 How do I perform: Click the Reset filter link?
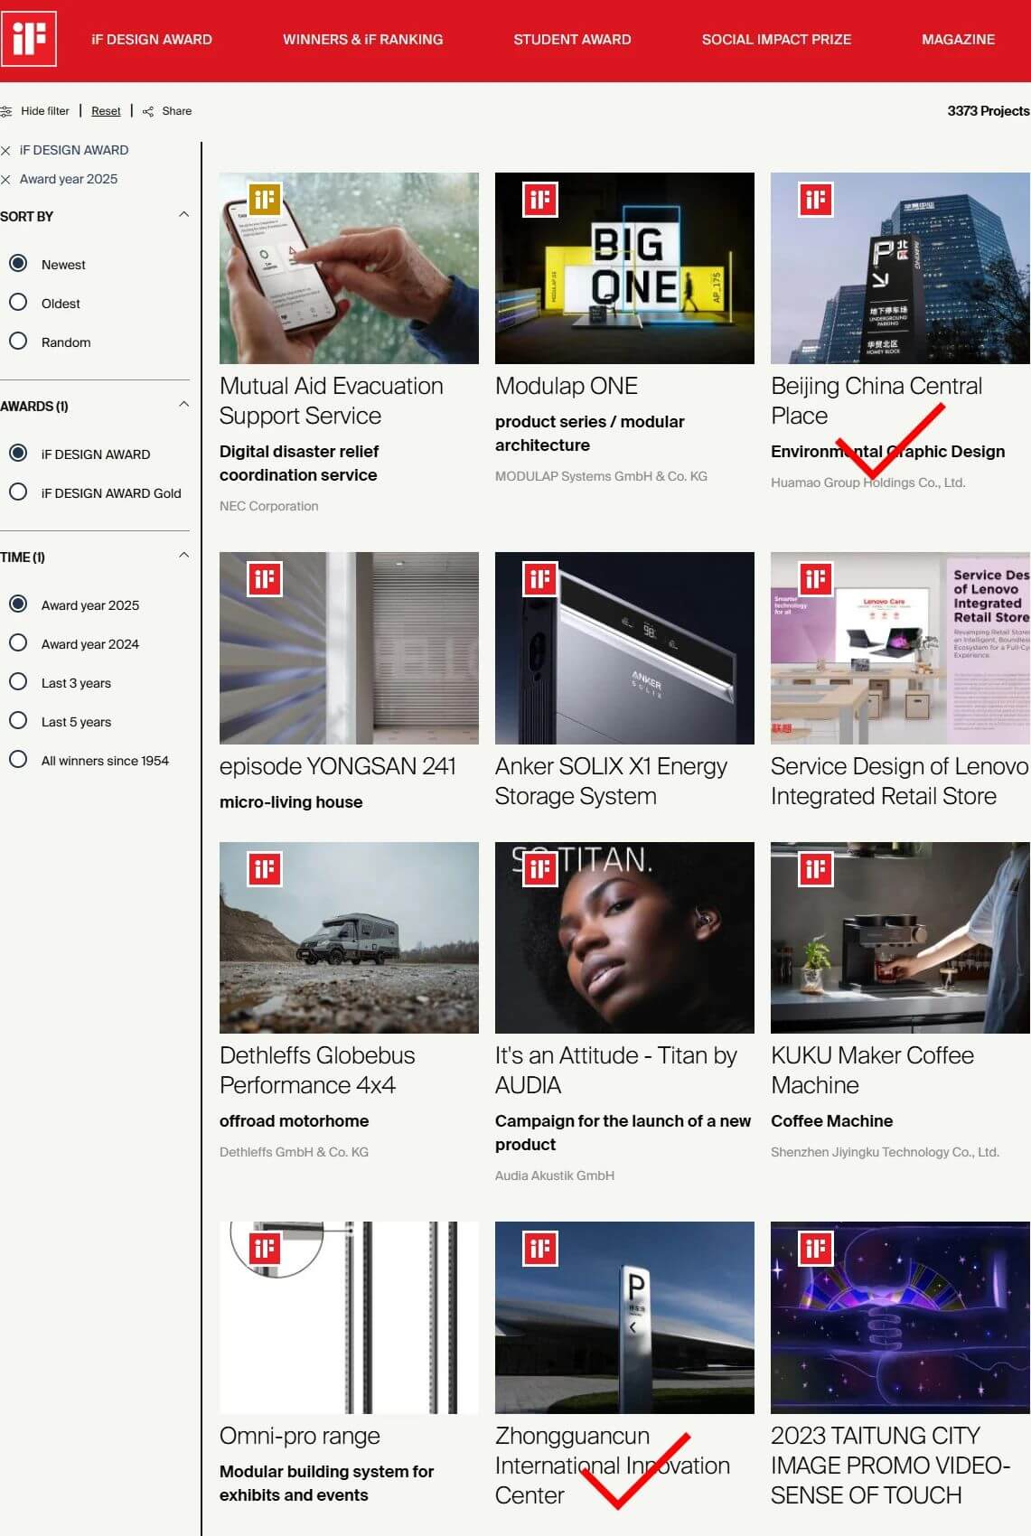(106, 111)
